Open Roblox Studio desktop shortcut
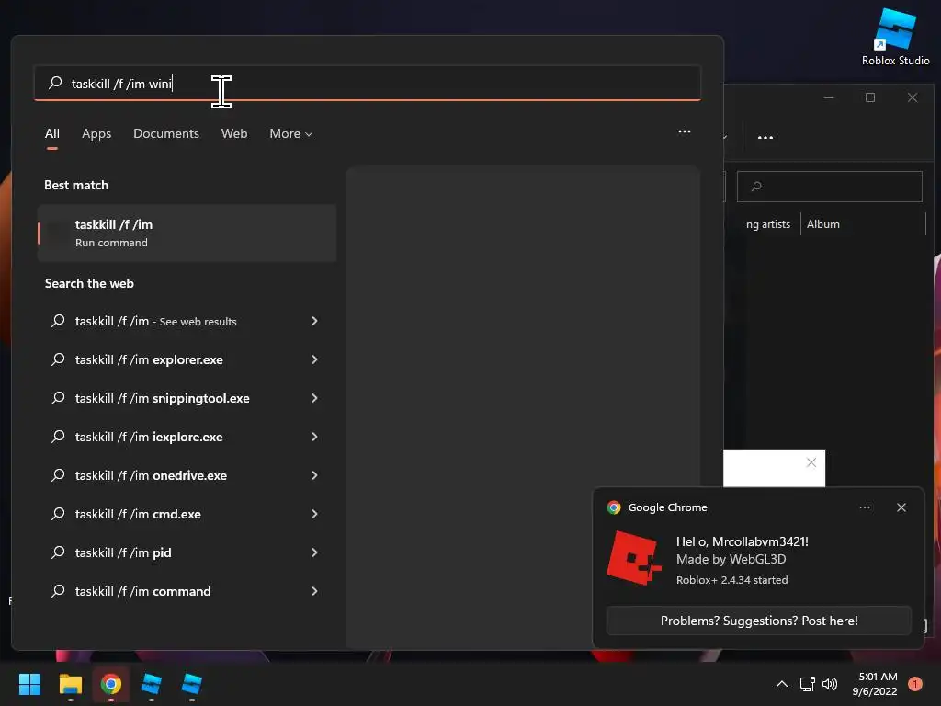This screenshot has width=941, height=706. [x=895, y=38]
